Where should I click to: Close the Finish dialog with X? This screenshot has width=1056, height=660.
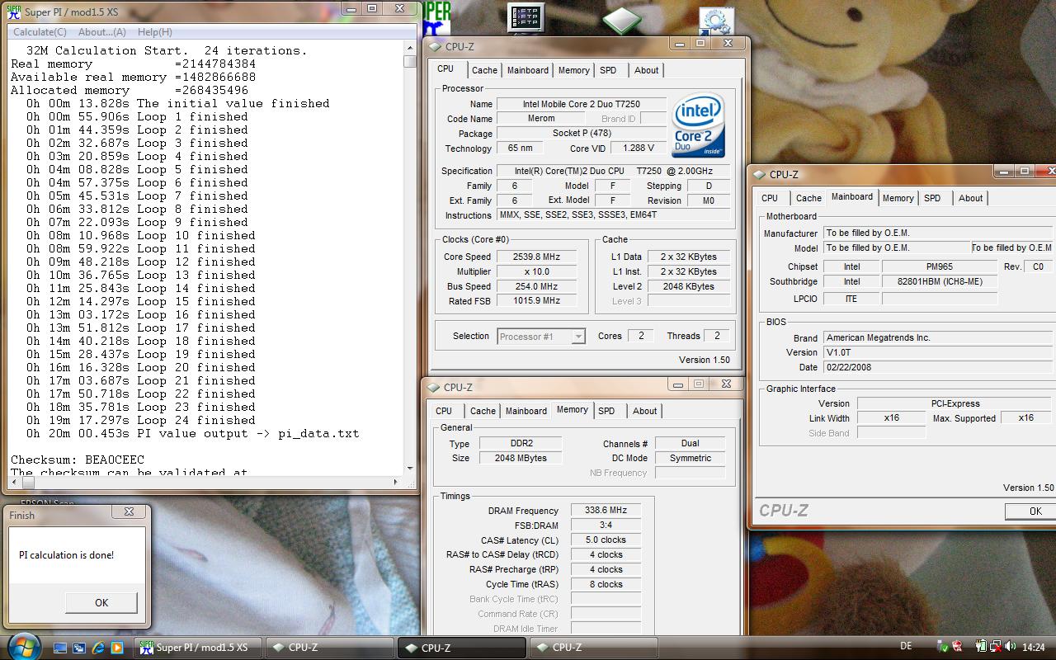[x=129, y=512]
